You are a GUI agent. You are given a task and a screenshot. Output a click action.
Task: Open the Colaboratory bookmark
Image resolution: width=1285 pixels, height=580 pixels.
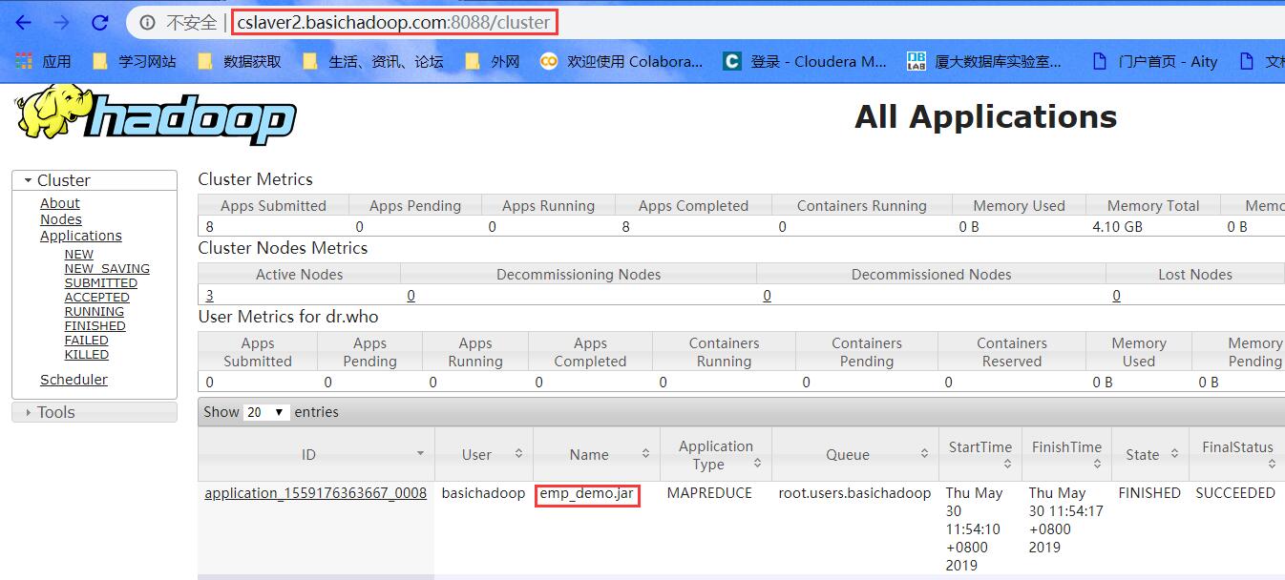coord(621,61)
